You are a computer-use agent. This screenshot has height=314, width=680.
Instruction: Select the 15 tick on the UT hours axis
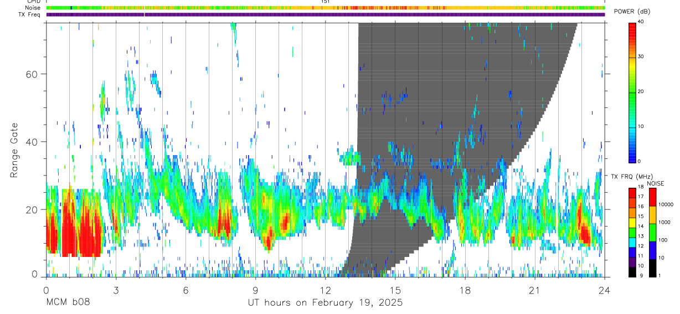395,290
